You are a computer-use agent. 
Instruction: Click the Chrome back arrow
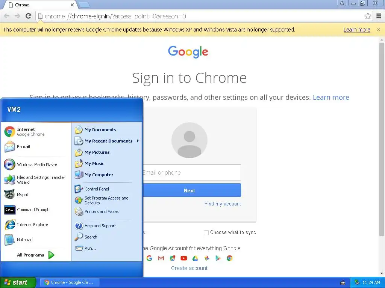7,16
